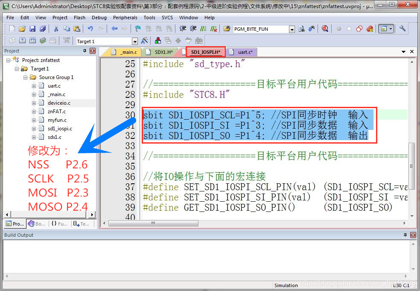Close the Build Output panel
This screenshot has height=291, width=420.
413,235
